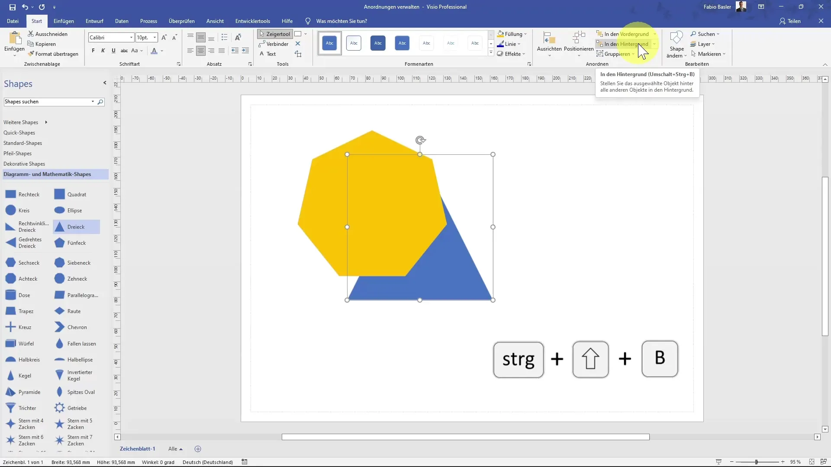Switch to the Daten tab
Viewport: 831px width, 467px height.
[122, 21]
